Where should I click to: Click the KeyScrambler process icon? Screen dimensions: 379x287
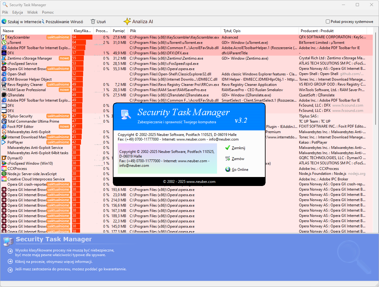coord(4,37)
